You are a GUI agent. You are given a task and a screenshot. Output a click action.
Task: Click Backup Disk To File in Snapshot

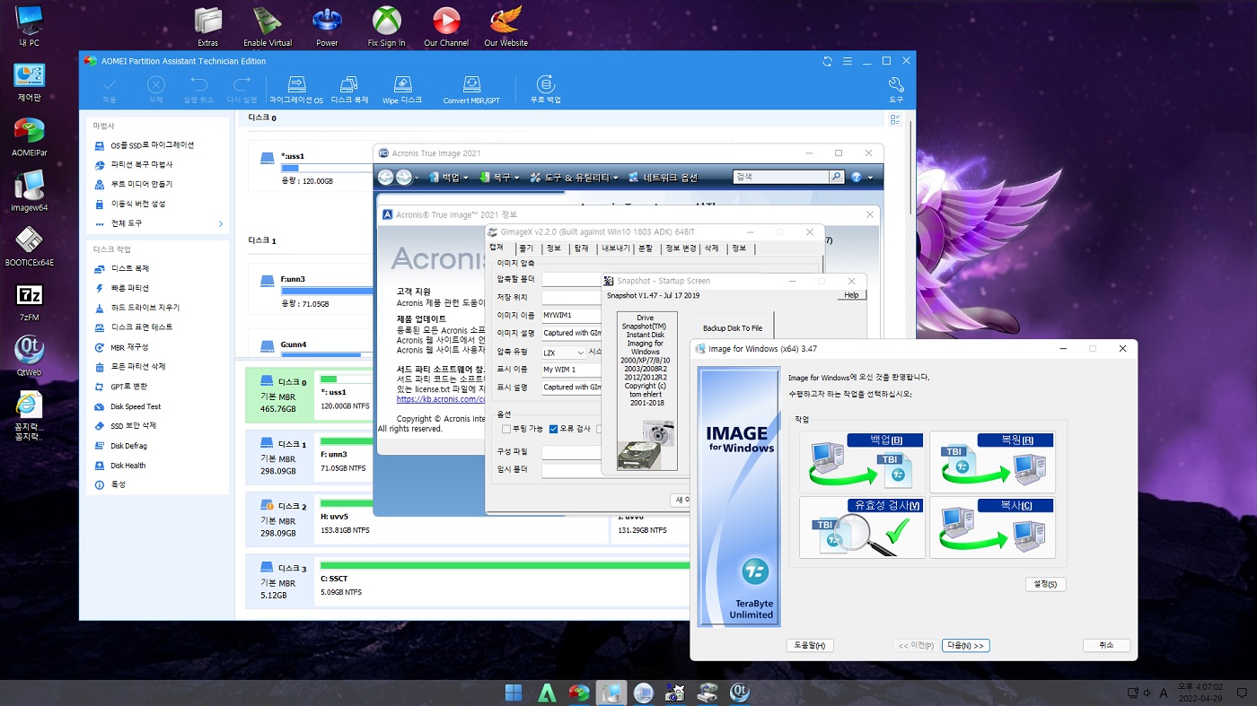coord(733,328)
